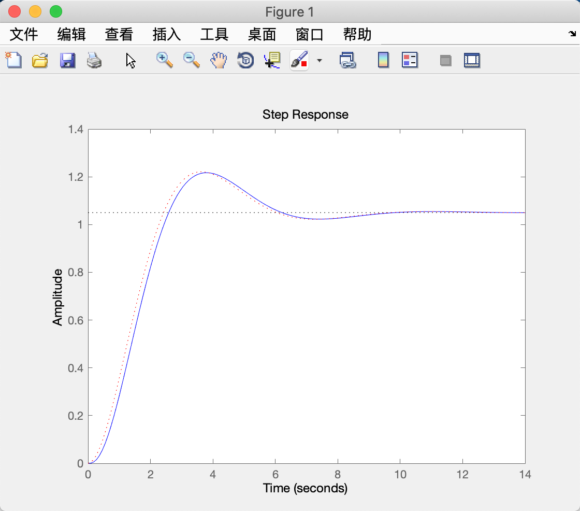The image size is (580, 511).
Task: Open the 插入 (Insert) menu
Action: point(166,34)
